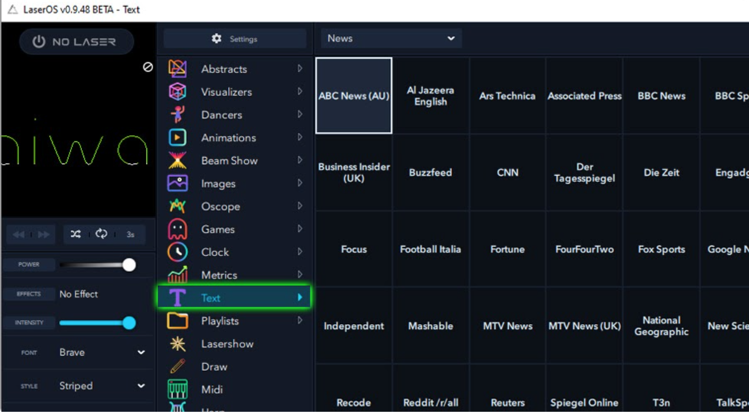
Task: Skip to next item
Action: [44, 234]
